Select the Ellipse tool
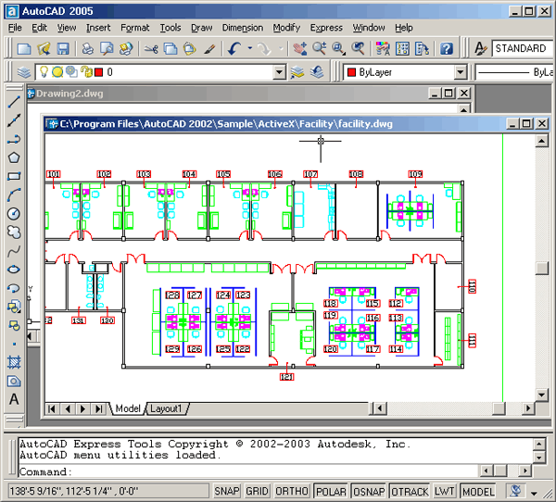The height and width of the screenshot is (502, 556). pyautogui.click(x=14, y=270)
